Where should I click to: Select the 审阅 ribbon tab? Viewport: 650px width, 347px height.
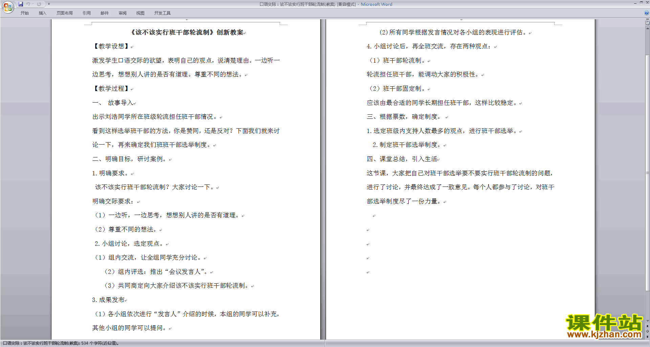click(123, 13)
